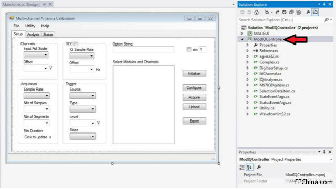Switch to the Setup tab

[x=18, y=34]
